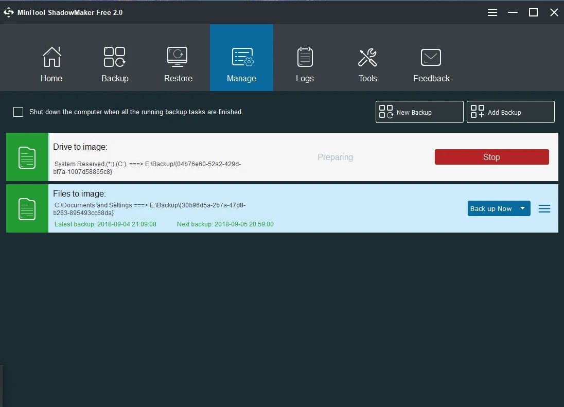Click the green file icon for Files to image
Screen dimensions: 564x407
(27, 208)
